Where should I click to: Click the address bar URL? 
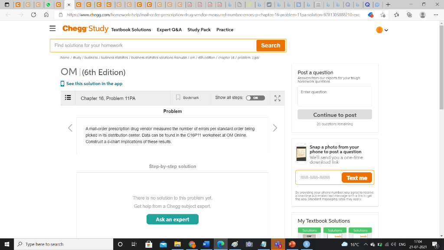tap(213, 15)
